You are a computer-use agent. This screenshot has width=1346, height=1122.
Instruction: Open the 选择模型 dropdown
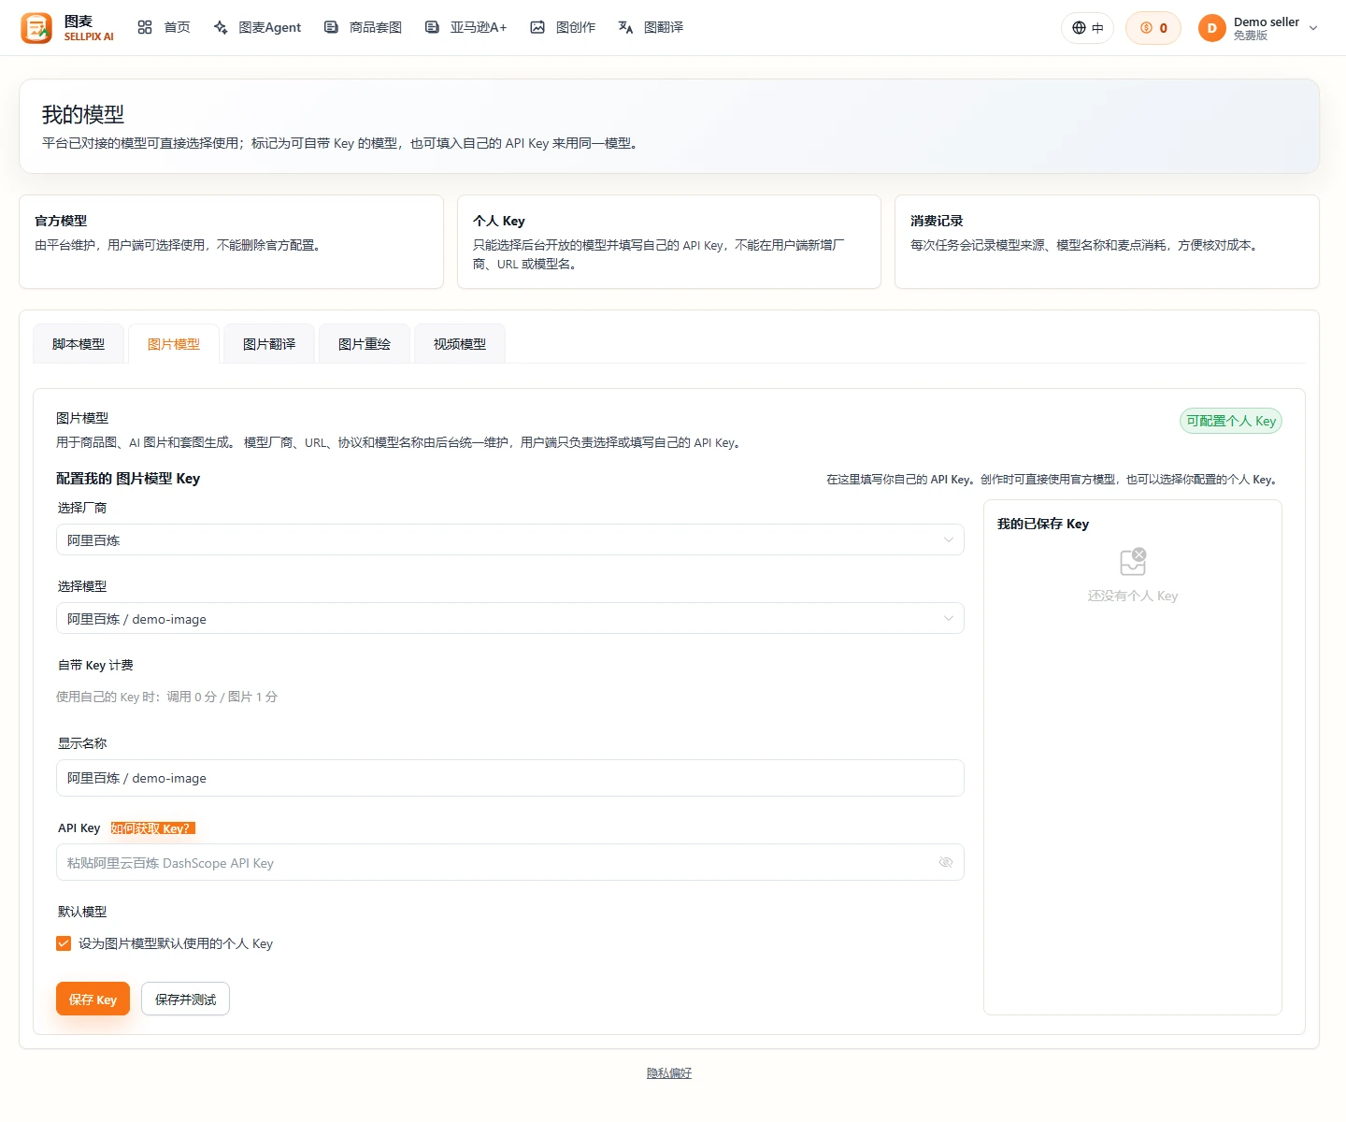510,618
